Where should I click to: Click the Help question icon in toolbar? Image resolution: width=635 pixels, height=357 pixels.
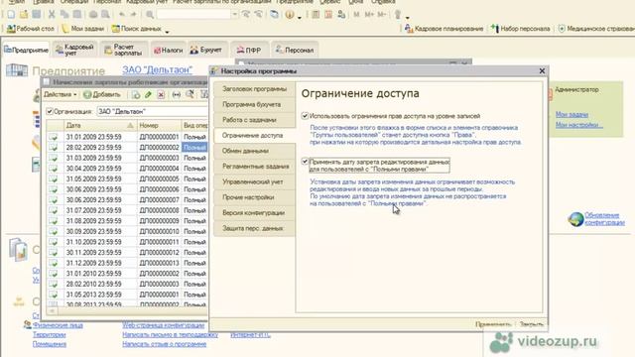(290, 15)
